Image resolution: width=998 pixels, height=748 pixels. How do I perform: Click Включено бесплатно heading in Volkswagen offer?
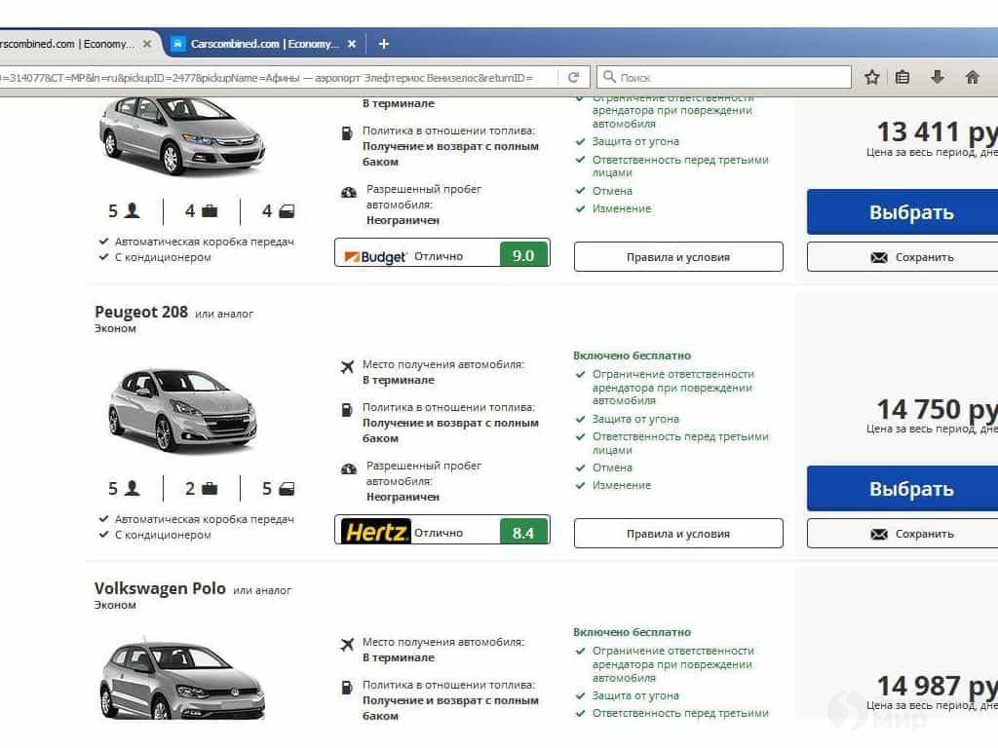coord(632,632)
